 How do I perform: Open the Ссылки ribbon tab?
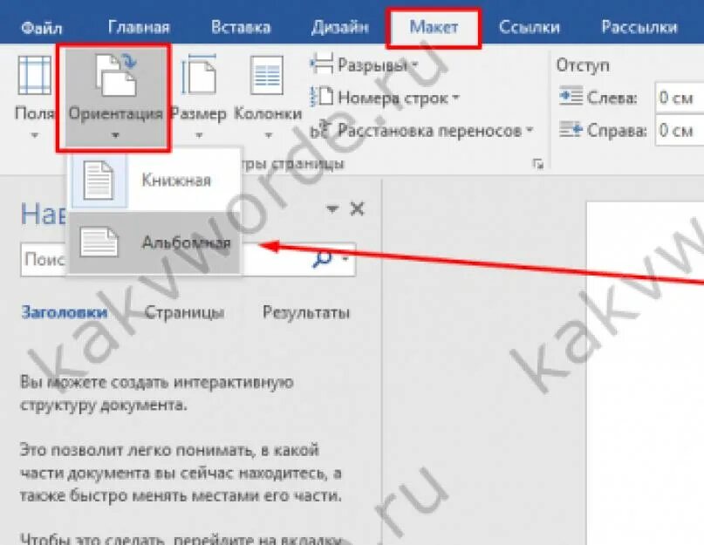click(x=530, y=27)
